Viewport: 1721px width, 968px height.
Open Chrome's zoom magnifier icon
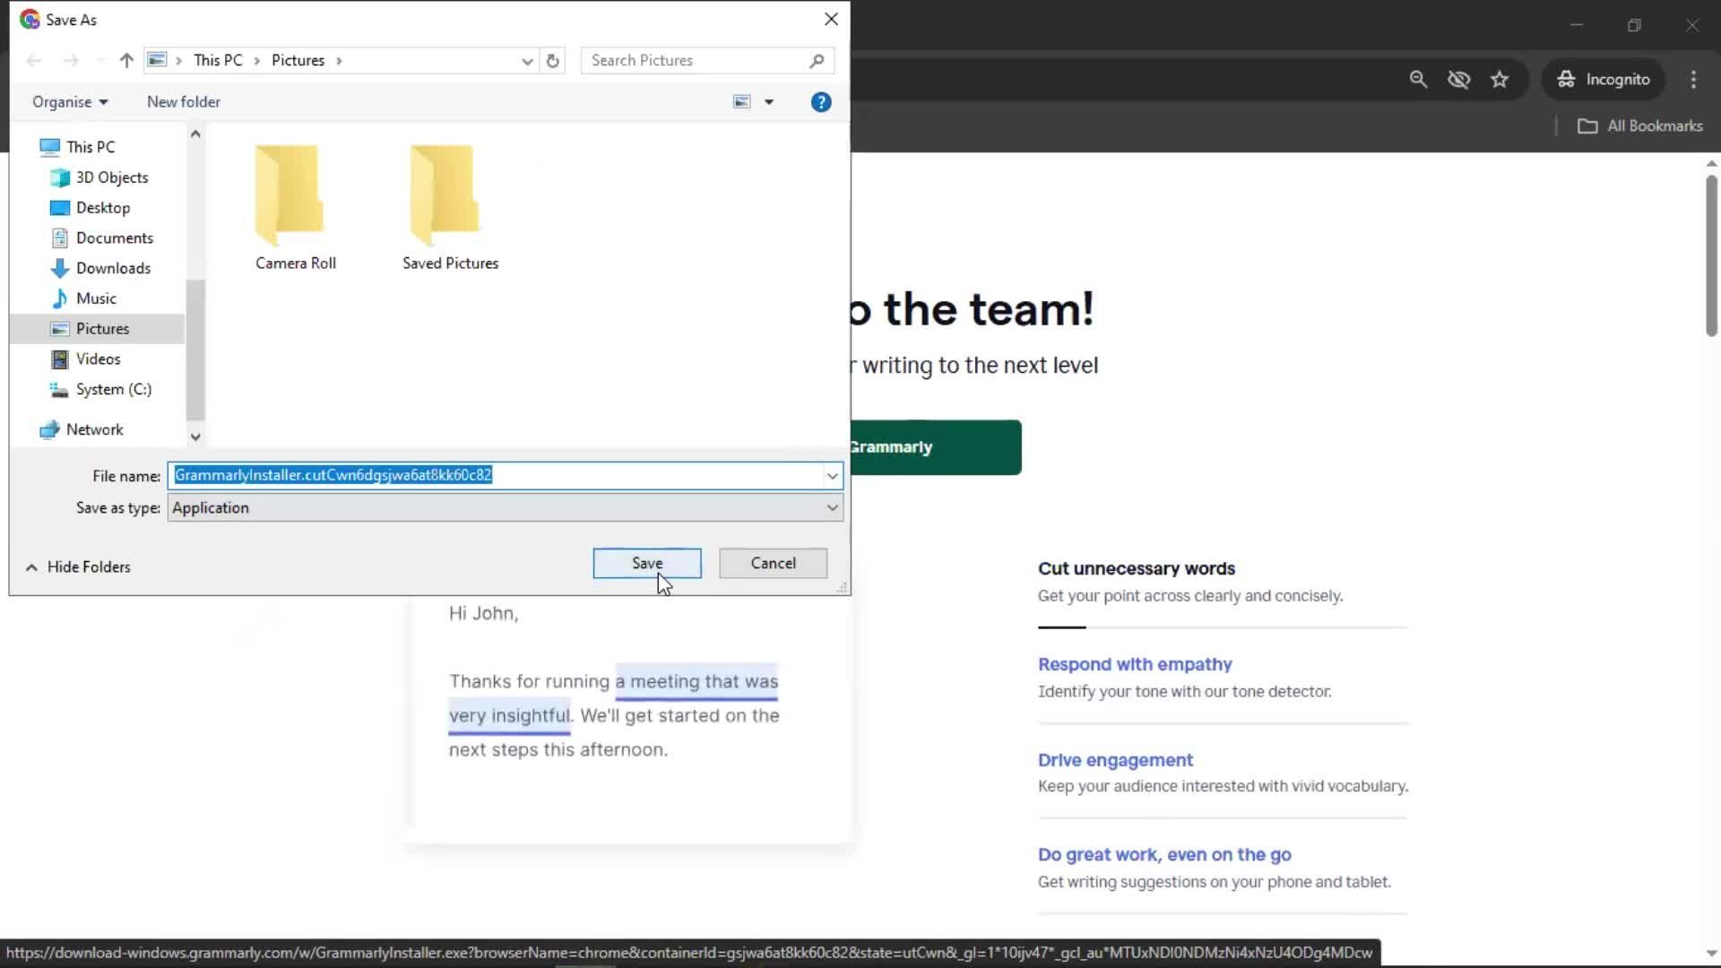(1418, 79)
